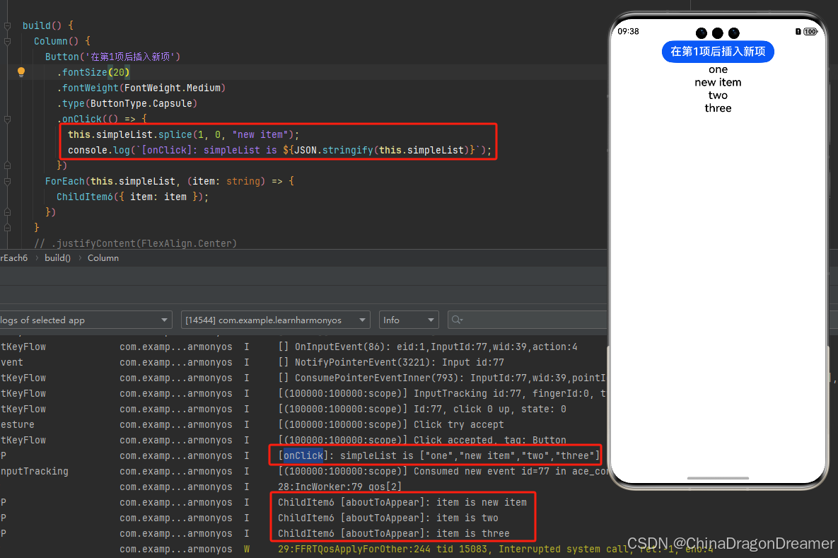838x558 pixels.
Task: Click 'ChildItem6' in the ForEach body
Action: pyautogui.click(x=85, y=197)
